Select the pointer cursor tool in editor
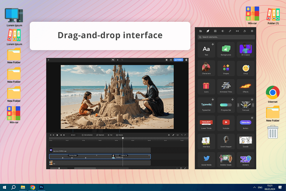Viewport: 286px width, 191px height. [x=113, y=60]
